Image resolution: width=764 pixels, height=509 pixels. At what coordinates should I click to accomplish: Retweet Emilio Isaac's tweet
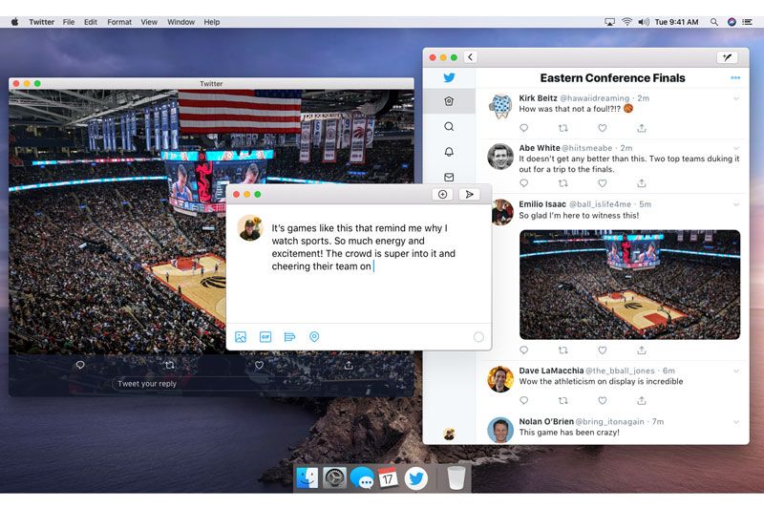[562, 350]
